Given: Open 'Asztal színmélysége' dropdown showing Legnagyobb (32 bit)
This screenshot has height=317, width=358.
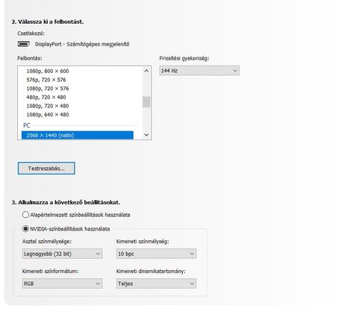Looking at the screenshot, I should point(62,254).
